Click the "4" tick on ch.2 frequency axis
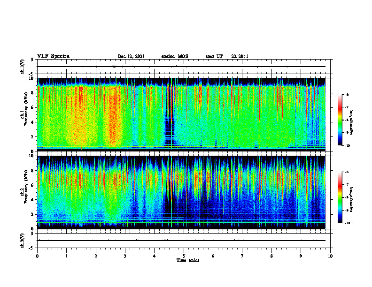The height and width of the screenshot is (287, 372). [32, 200]
